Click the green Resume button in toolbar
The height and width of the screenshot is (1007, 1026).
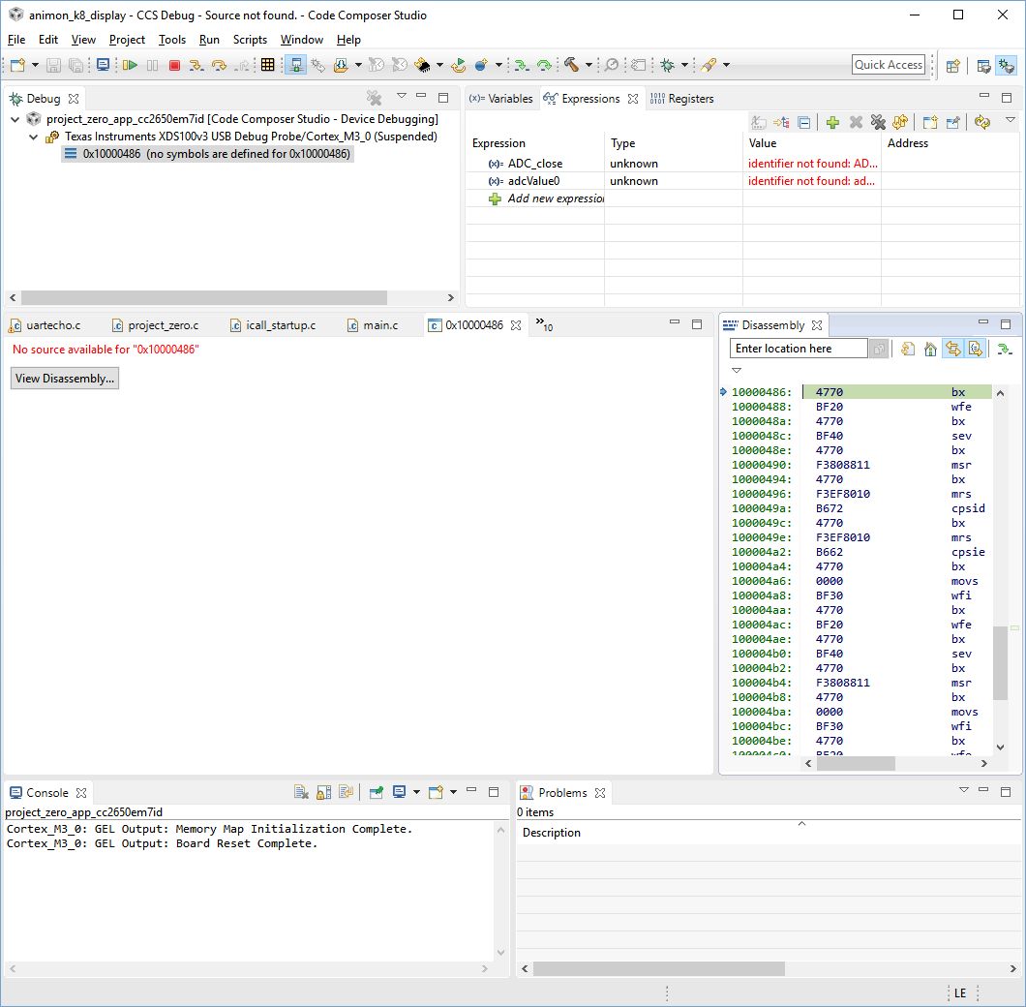[x=130, y=65]
